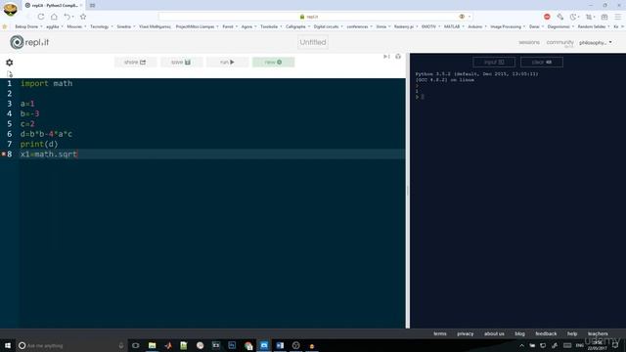Viewport: 626px width, 352px height.
Task: Click the browser undo/back history arrow
Action: [67, 17]
